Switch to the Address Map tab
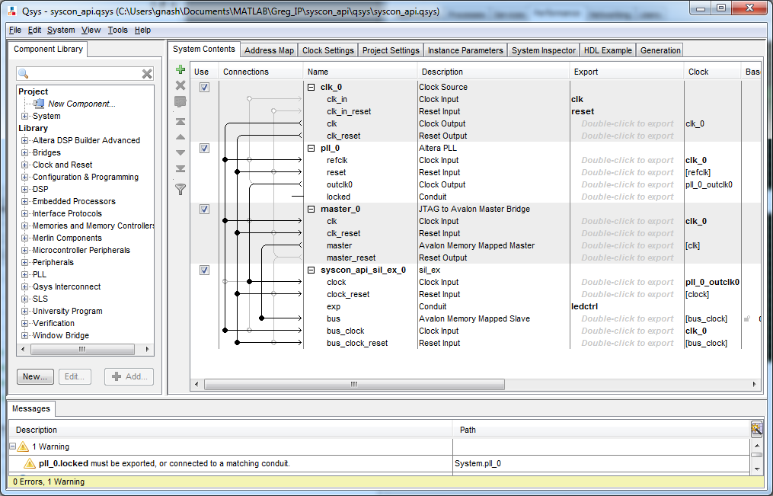Screen dimensions: 773x496 tap(269, 50)
